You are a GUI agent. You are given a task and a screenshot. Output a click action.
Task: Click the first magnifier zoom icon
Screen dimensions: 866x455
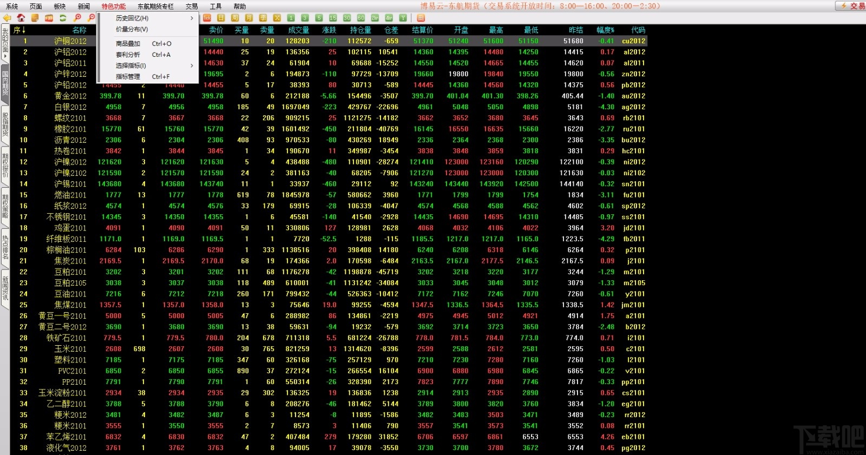[x=77, y=18]
